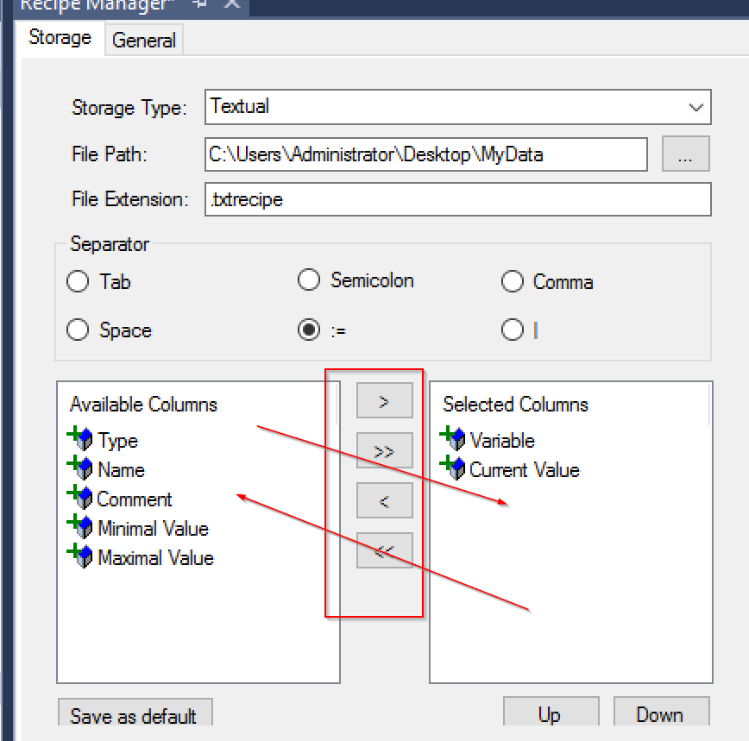This screenshot has width=749, height=741.
Task: Click the Minimal Value column icon
Action: (79, 526)
